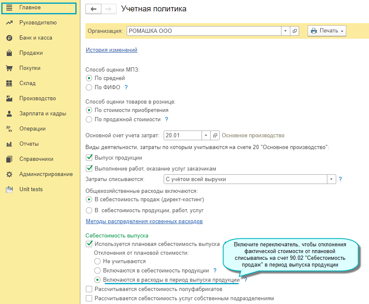Select По стоимости приобретения radio option
The image size is (369, 304).
89,110
